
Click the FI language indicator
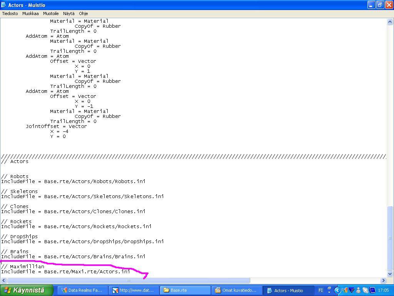[x=321, y=290]
